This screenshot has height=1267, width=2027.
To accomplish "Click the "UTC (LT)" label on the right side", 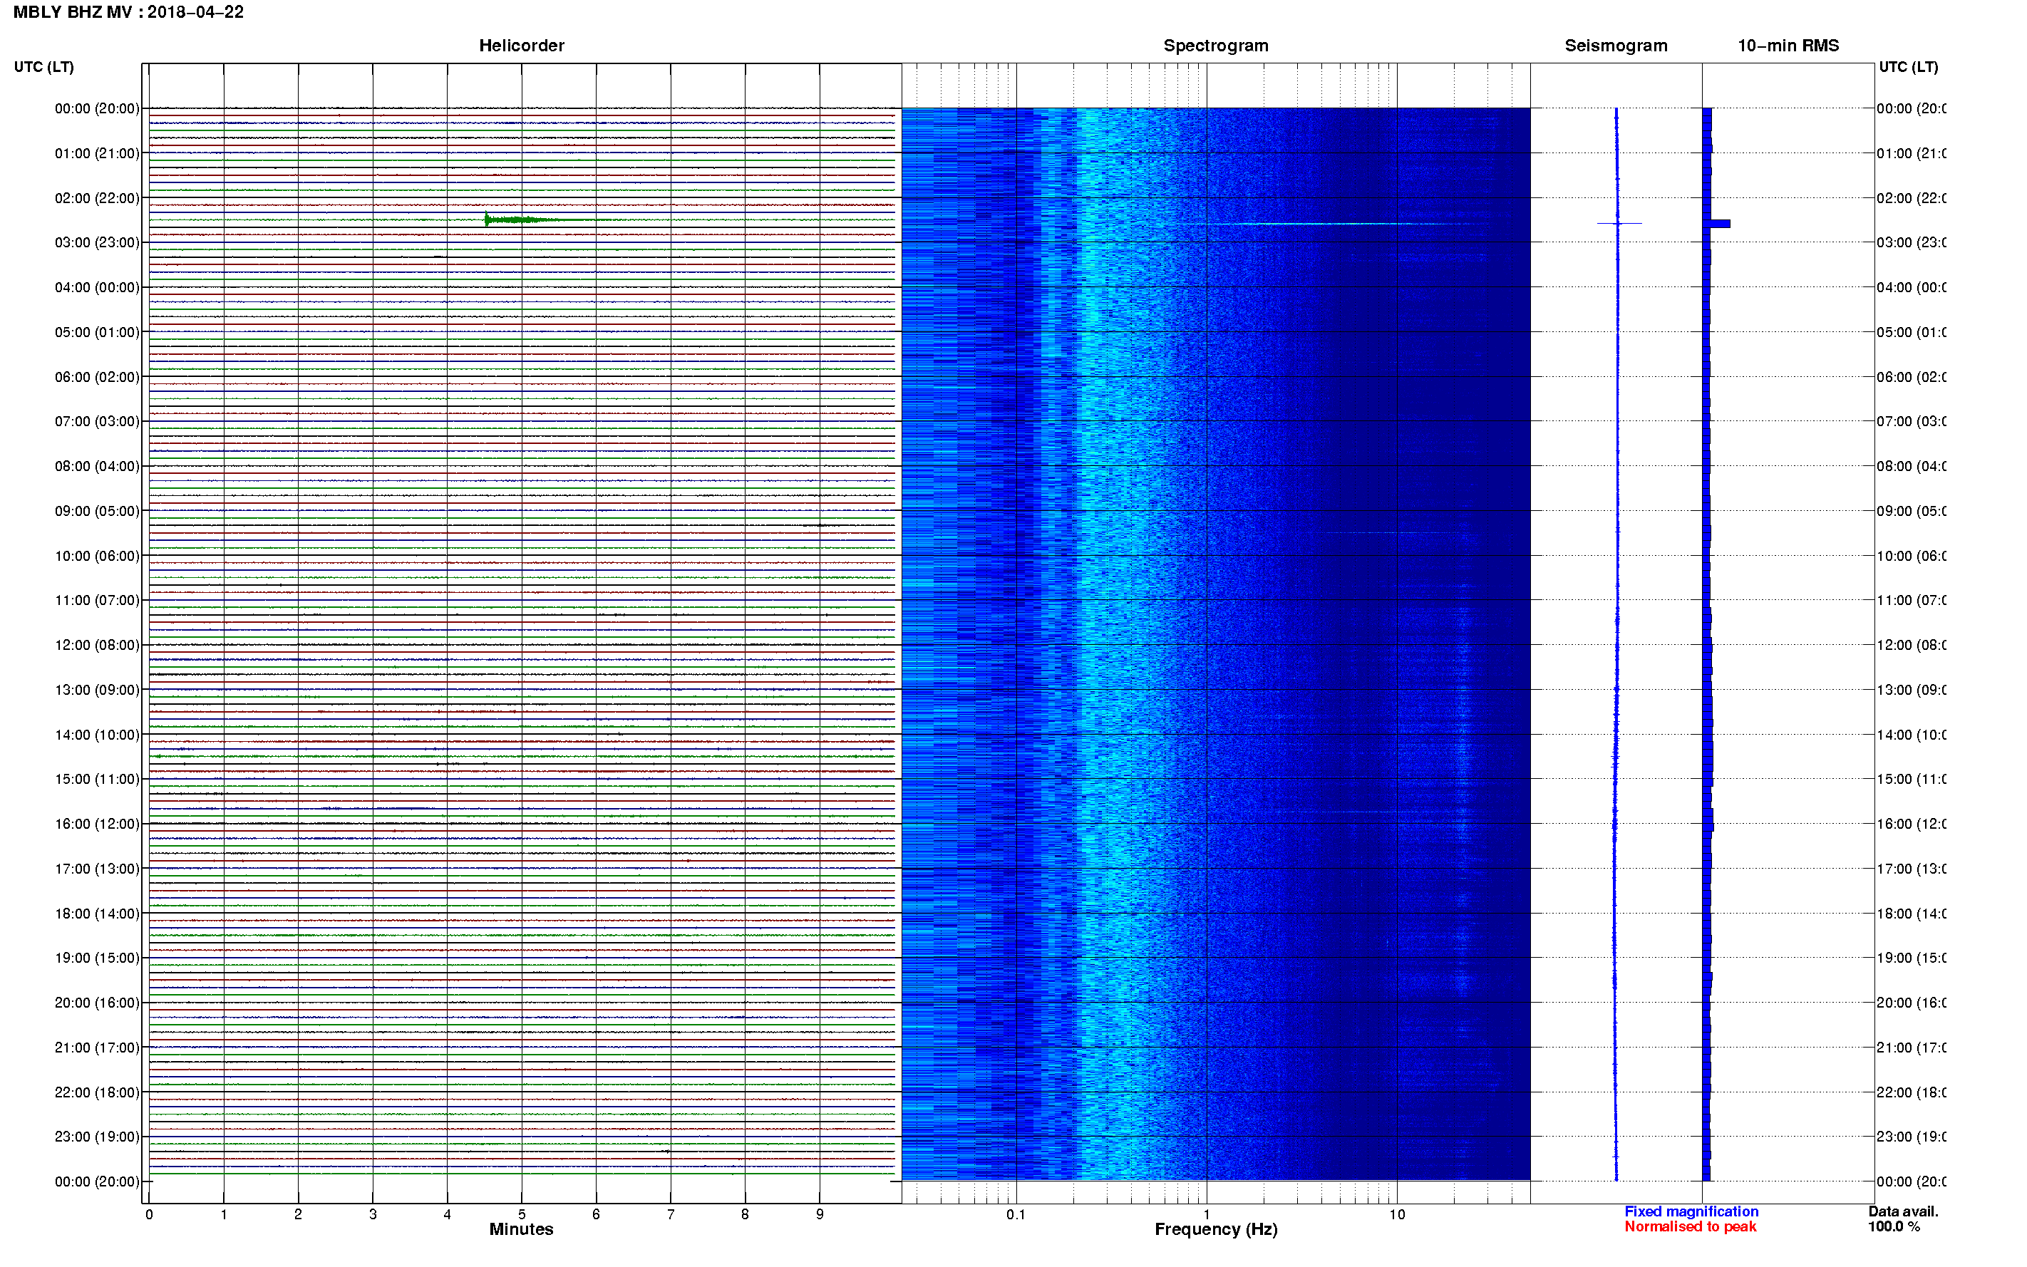I will coord(1908,66).
